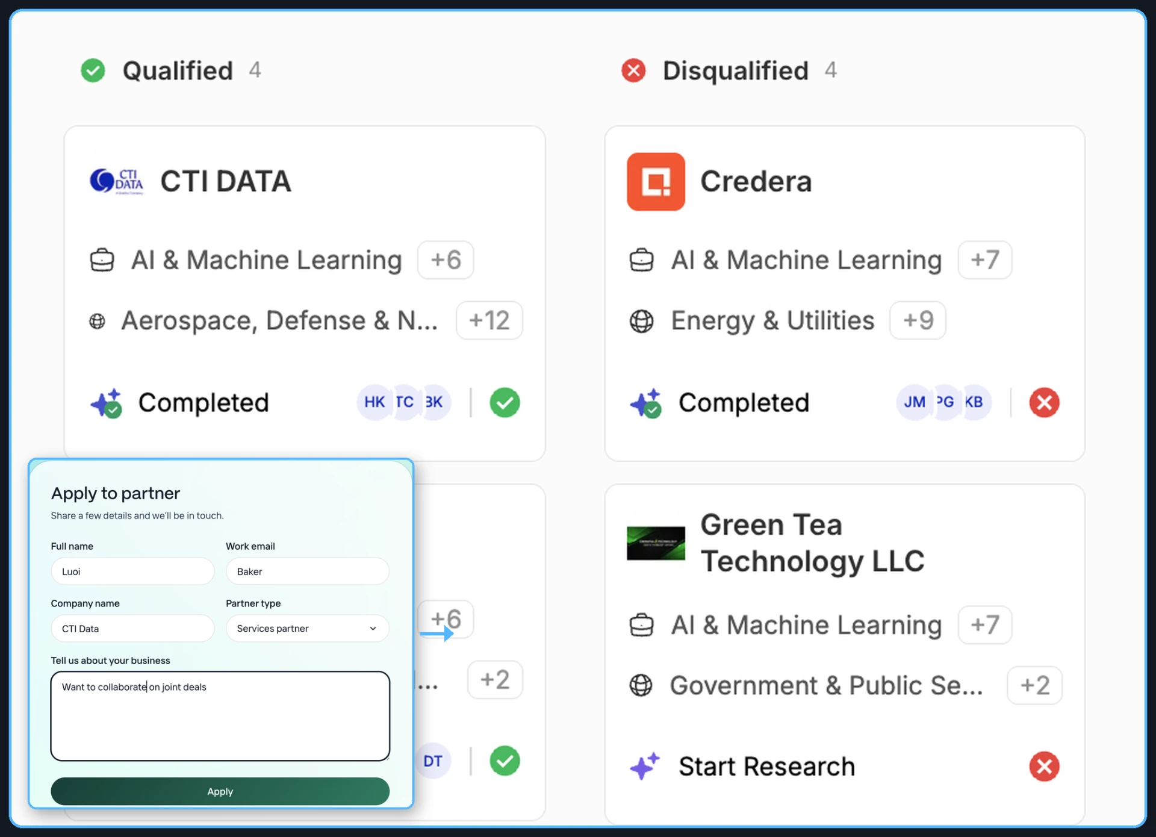Screen dimensions: 1156x837
Task: Click the Work email field containing Baker
Action: click(x=308, y=571)
